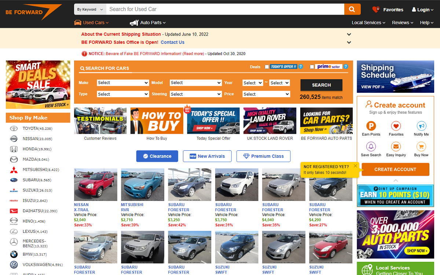This screenshot has width=440, height=275.
Task: Open the By Keyword search type dropdown
Action: (90, 10)
